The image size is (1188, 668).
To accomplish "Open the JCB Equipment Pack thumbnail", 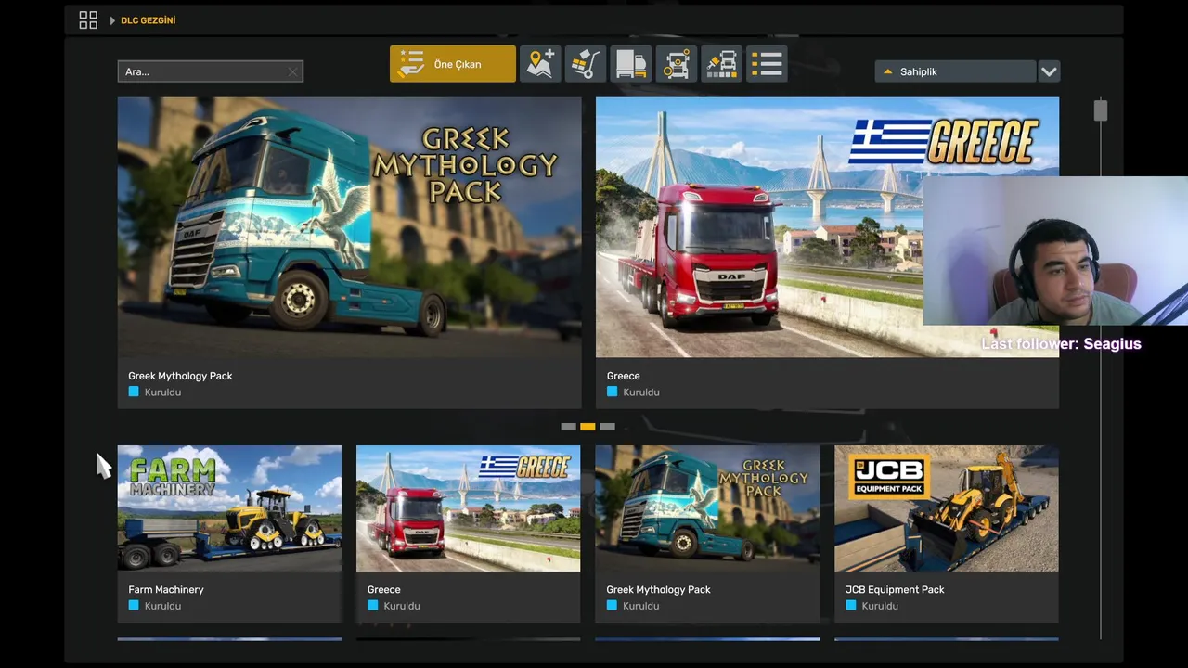I will [x=946, y=508].
